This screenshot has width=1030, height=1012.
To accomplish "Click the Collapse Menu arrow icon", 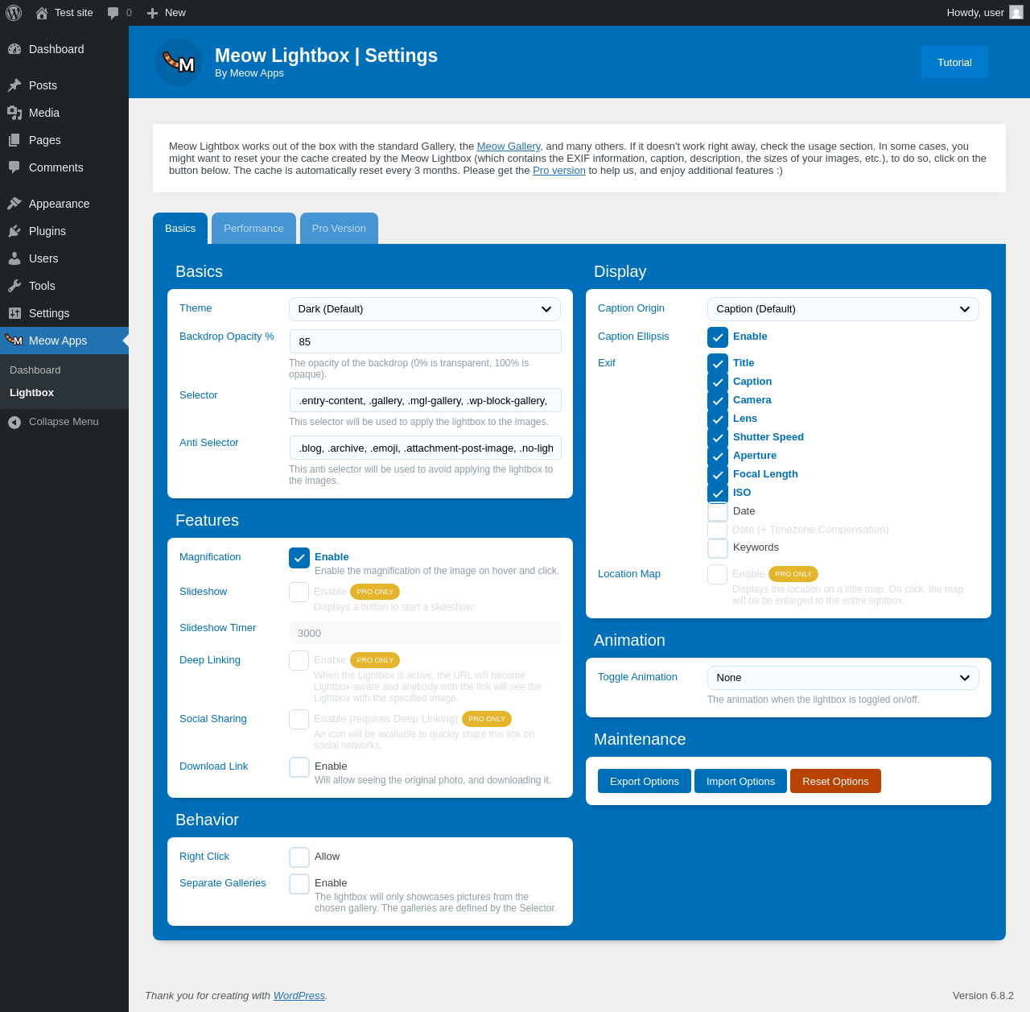I will (x=14, y=422).
